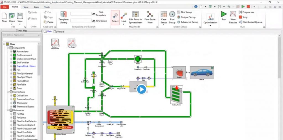Screen dimensions: 283x140
Task: Switch to the Vehicle map tab
Action: tap(59, 32)
